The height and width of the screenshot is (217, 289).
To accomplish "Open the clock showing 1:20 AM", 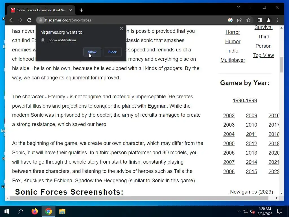I will [x=265, y=211].
